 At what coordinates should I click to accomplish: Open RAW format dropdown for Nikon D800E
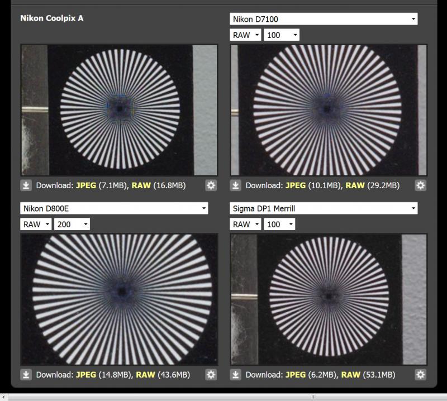point(36,225)
